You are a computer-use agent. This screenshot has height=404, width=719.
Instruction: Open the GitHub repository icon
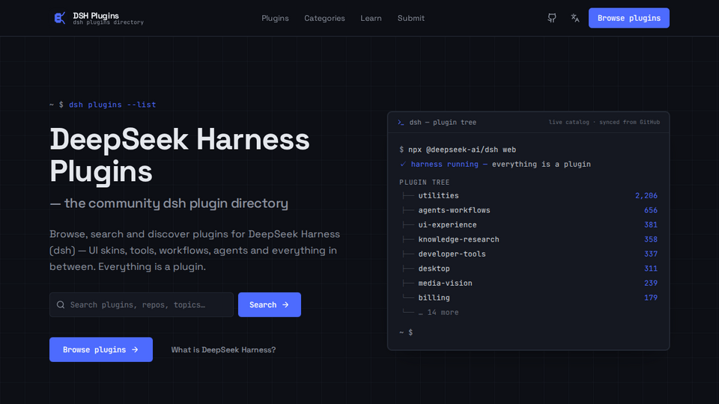tap(552, 18)
